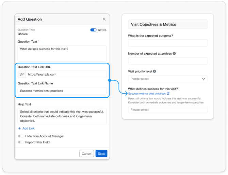228x175 pixels.
Task: Click the expected attendees input field
Action: (x=168, y=61)
